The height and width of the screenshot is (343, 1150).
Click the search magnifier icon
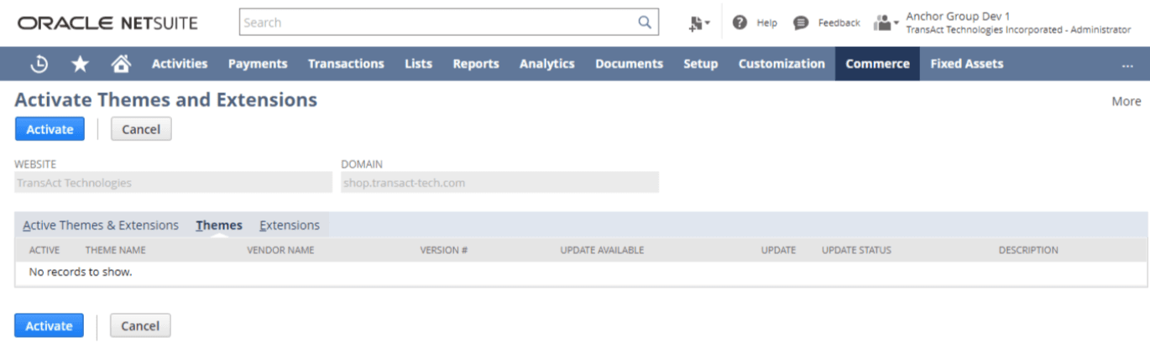click(x=645, y=23)
